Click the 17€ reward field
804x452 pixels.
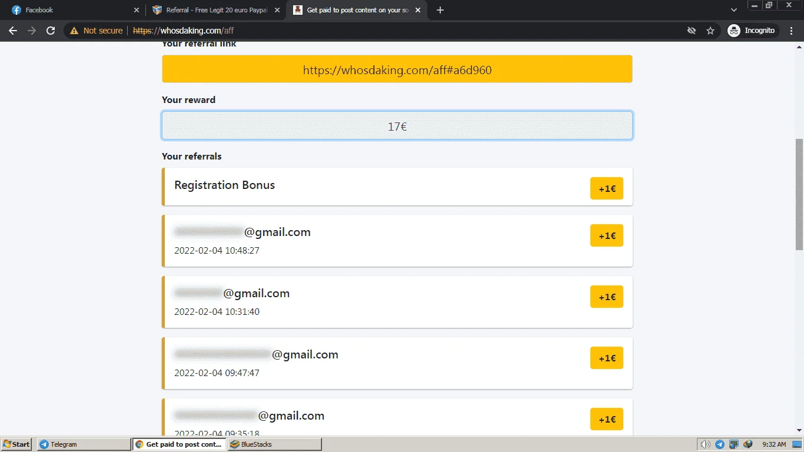(397, 126)
